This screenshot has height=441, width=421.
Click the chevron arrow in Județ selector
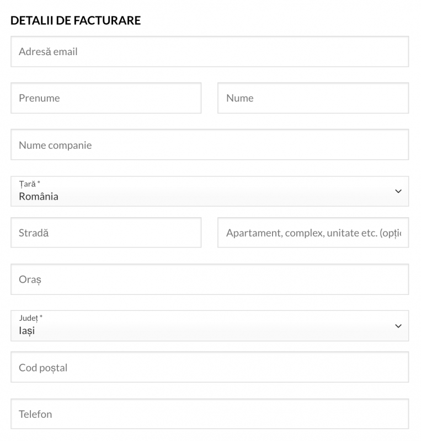398,326
